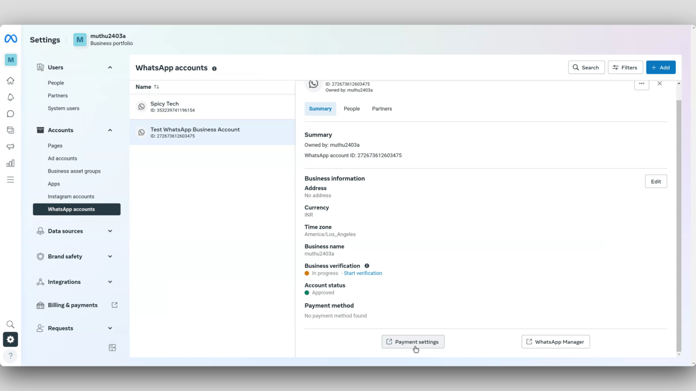Viewport: 696px width, 391px height.
Task: Click the info icon beside WhatsApp accounts title
Action: tap(214, 68)
